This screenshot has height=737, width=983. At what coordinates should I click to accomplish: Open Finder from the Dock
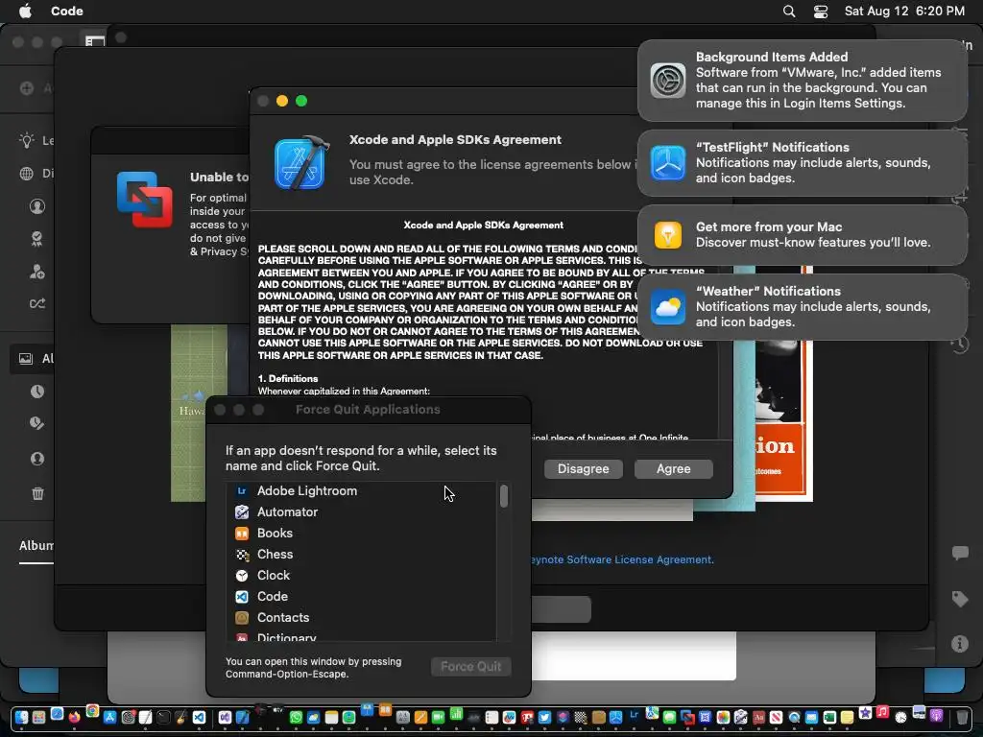(x=21, y=718)
